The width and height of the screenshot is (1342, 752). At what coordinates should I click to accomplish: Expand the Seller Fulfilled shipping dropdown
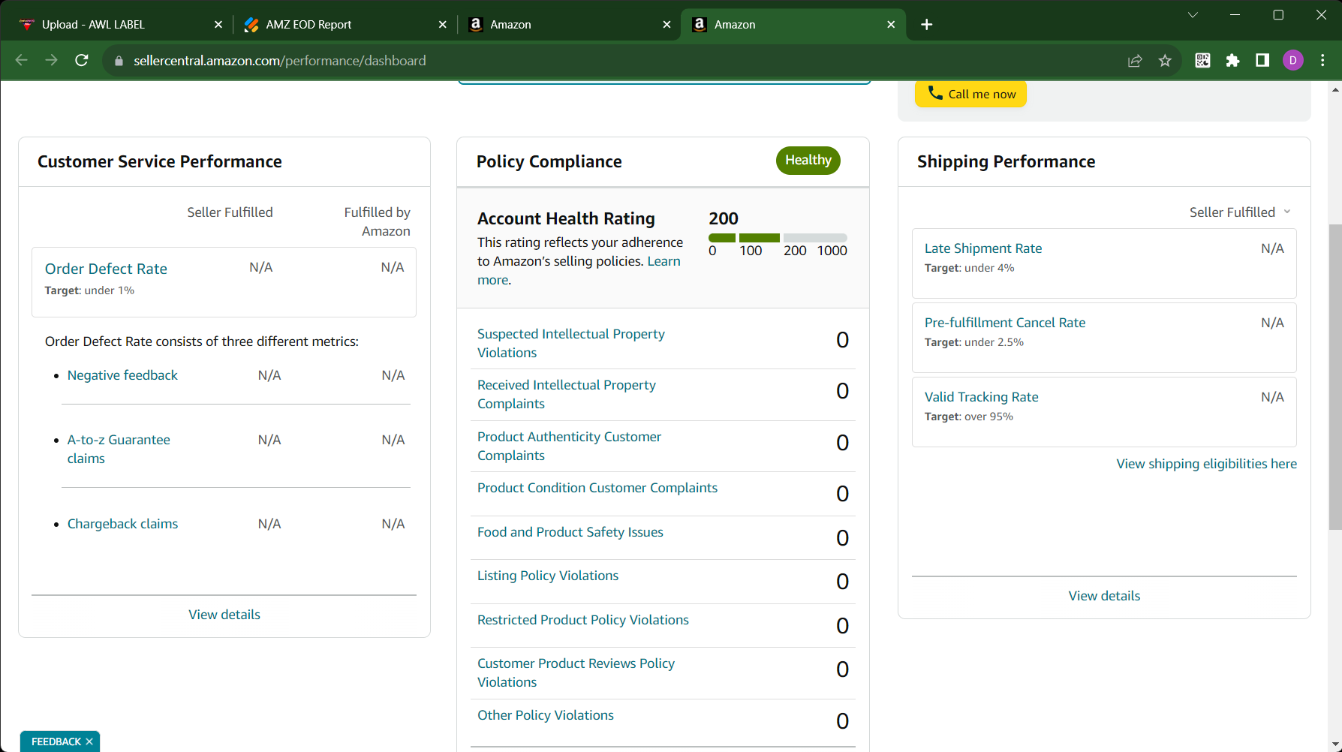click(x=1240, y=212)
